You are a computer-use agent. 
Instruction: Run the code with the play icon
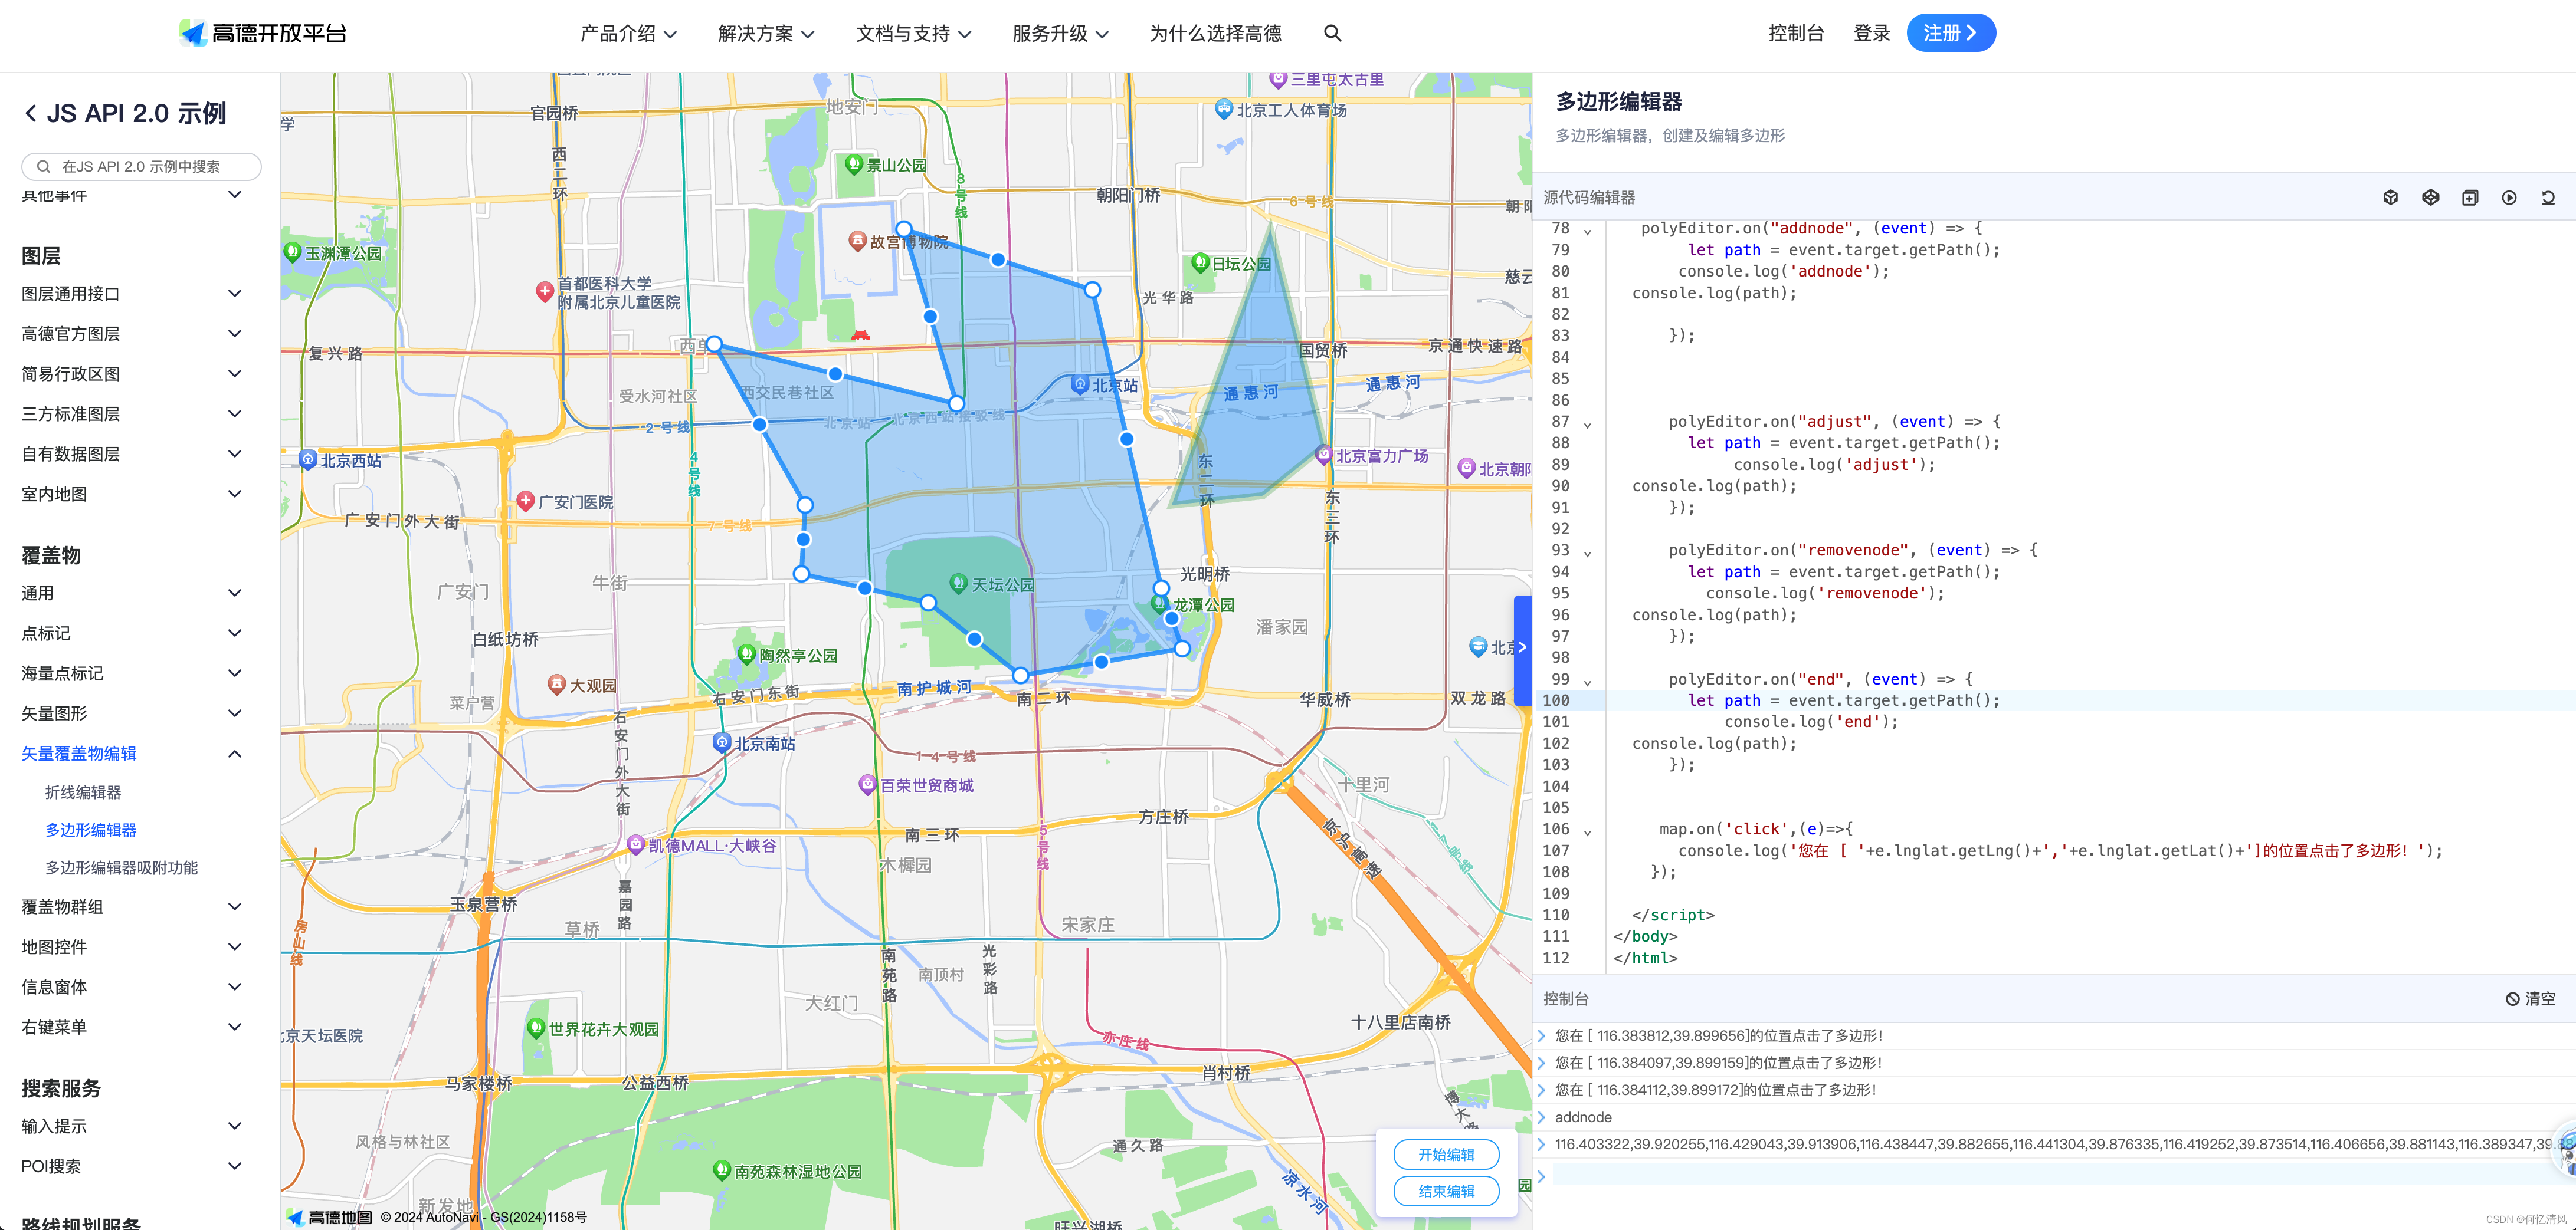[2509, 198]
